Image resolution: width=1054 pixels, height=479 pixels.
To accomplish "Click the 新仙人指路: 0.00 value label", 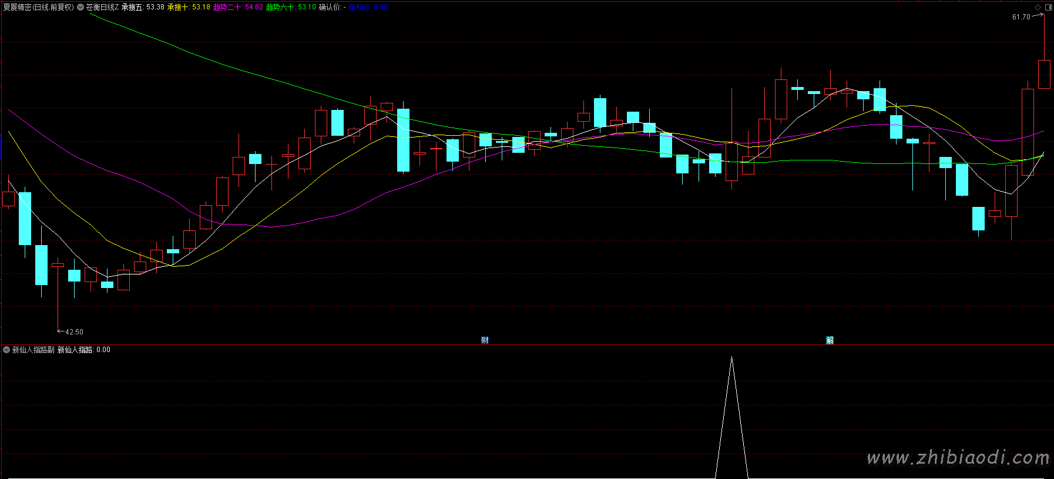I will pos(84,350).
